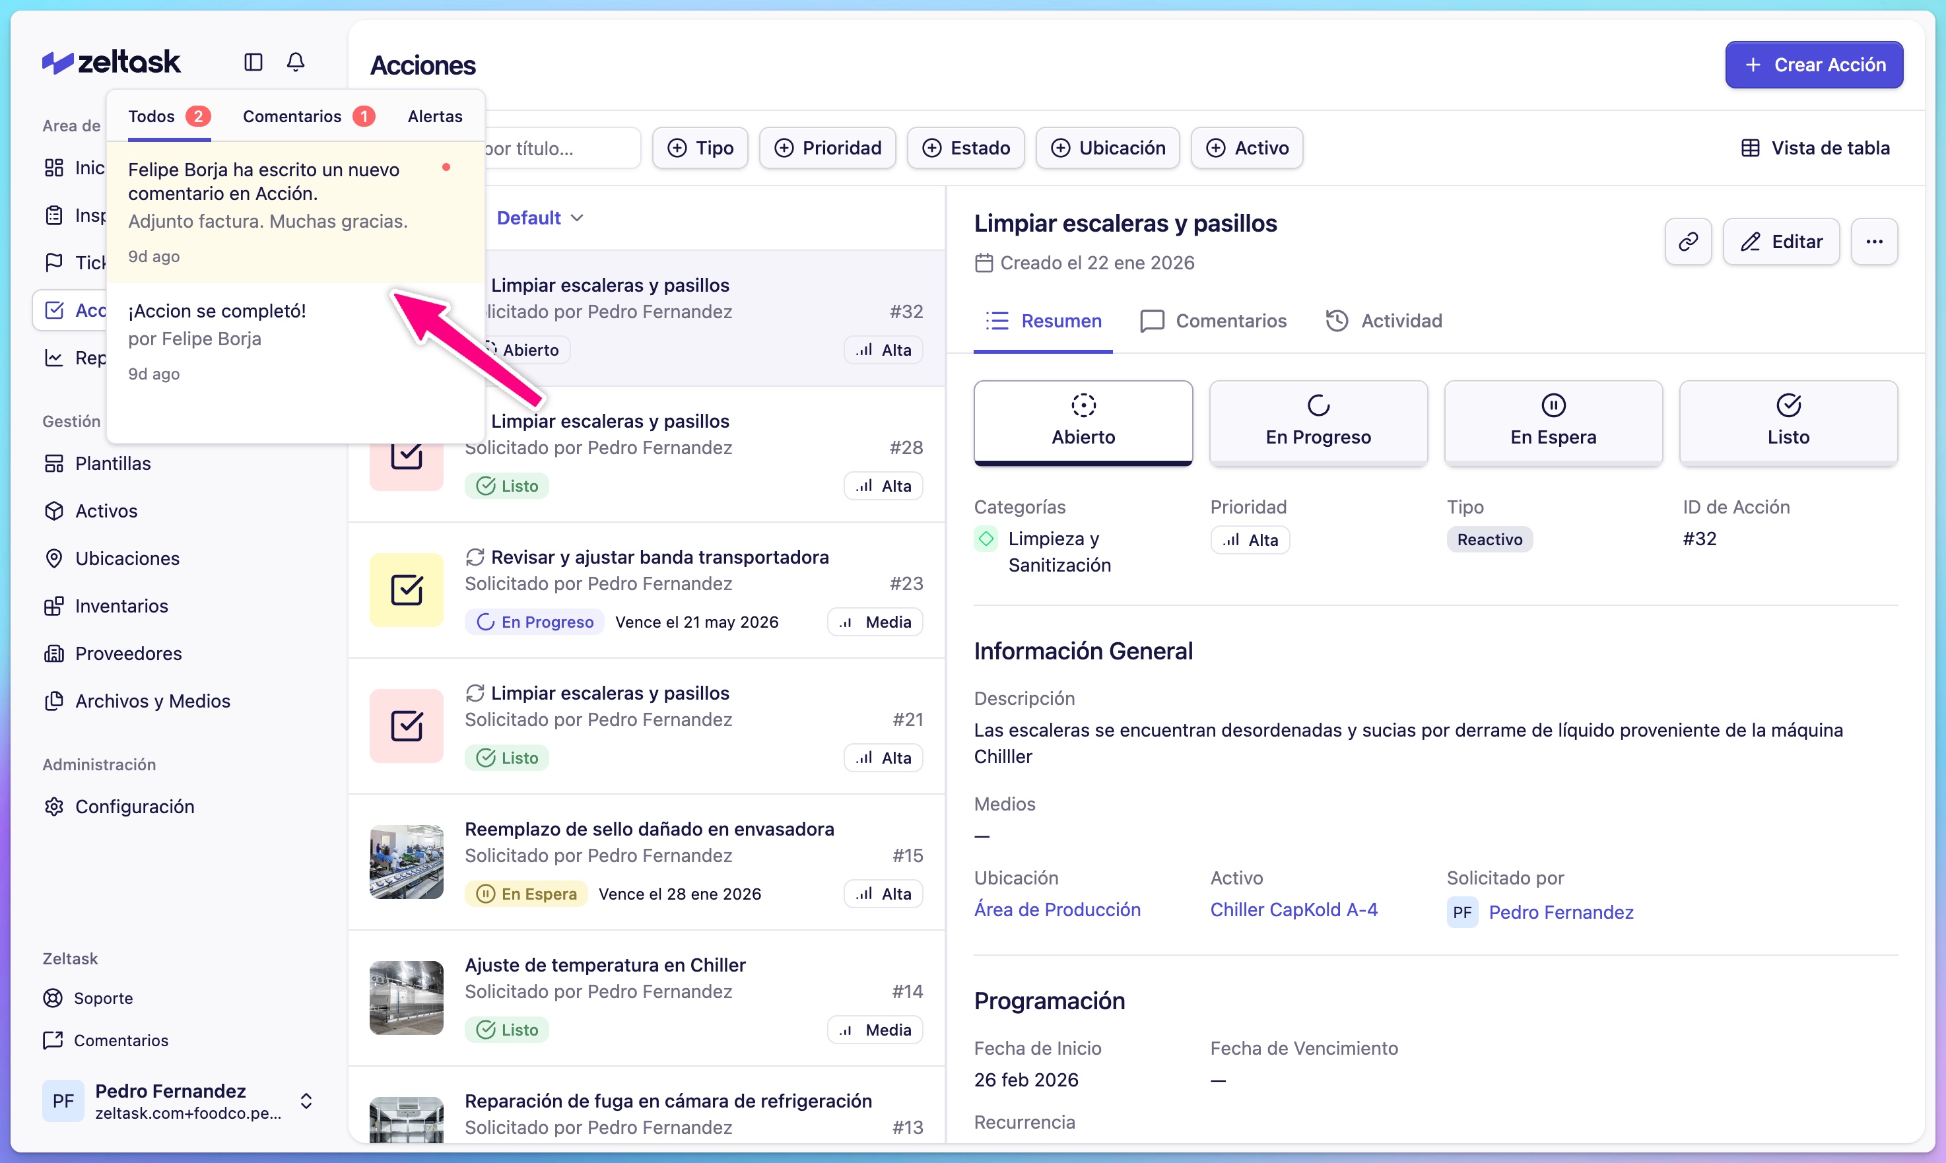This screenshot has height=1163, width=1946.
Task: Open the Default sort dropdown
Action: tap(539, 217)
